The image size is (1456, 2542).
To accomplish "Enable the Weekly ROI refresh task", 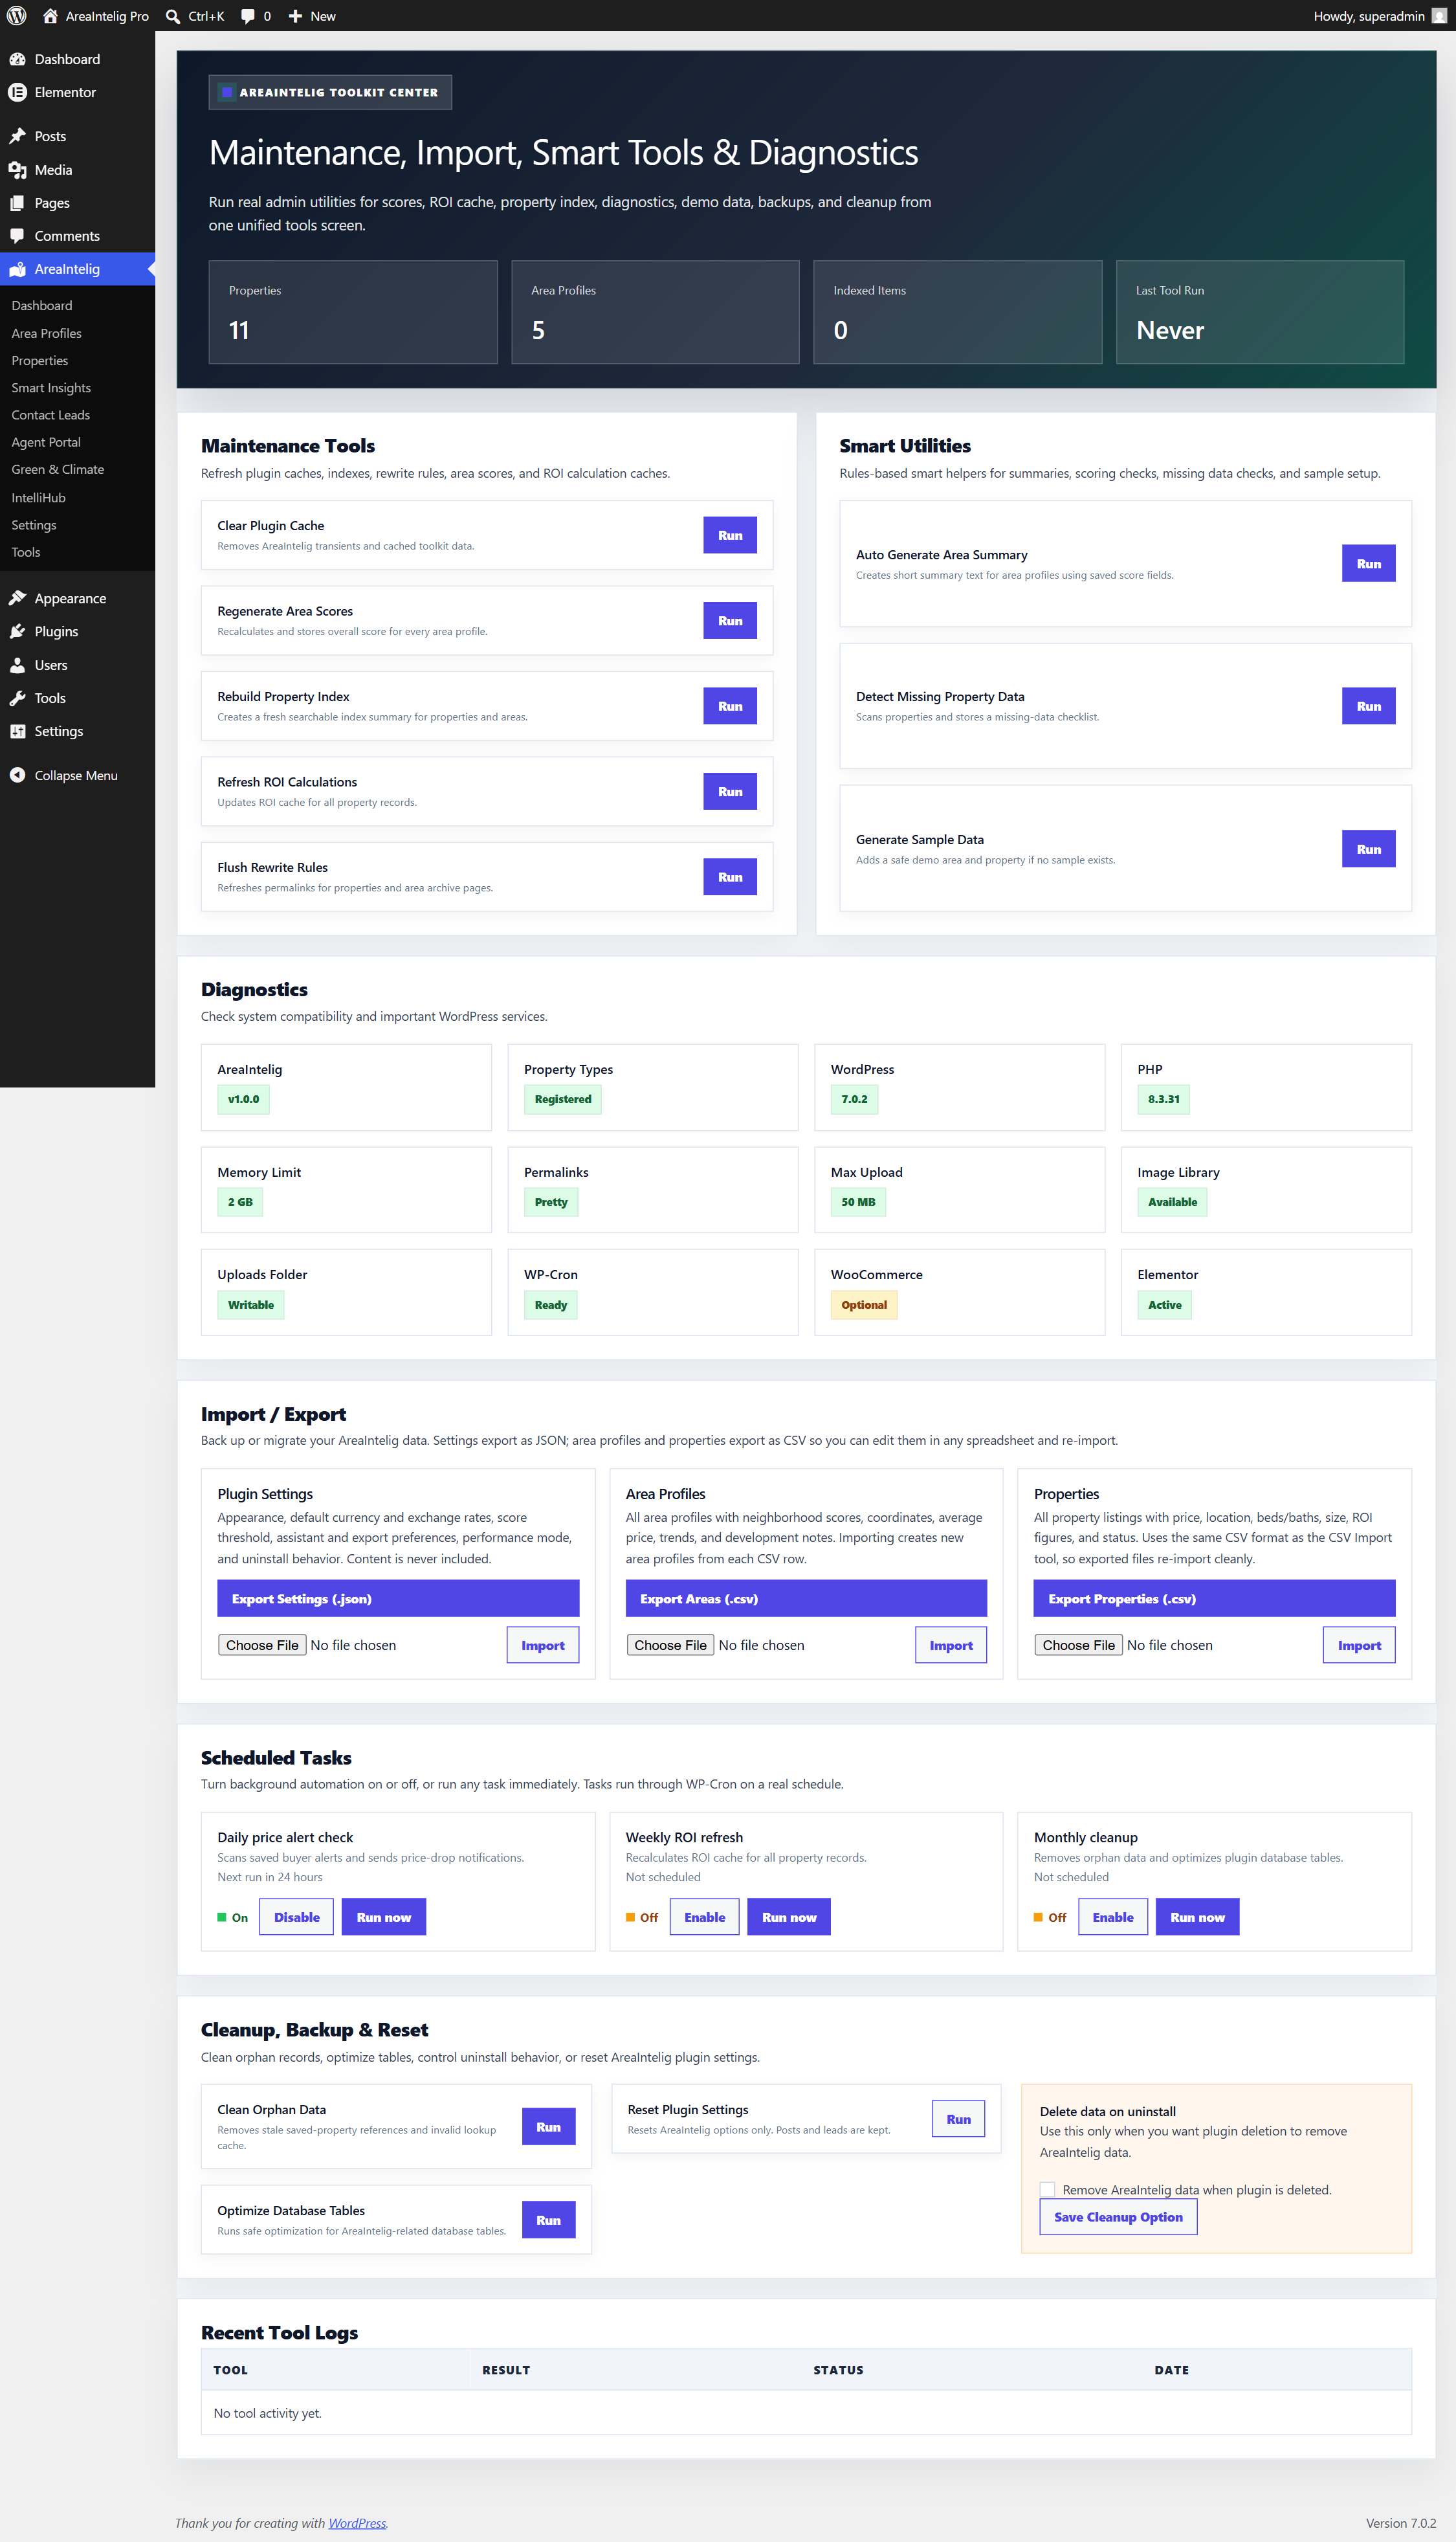I will coord(705,1916).
